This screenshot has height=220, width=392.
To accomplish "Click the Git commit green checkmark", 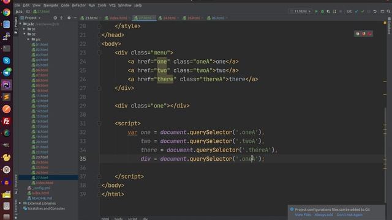I will click(x=363, y=12).
